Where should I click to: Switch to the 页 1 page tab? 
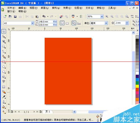click(48, 112)
